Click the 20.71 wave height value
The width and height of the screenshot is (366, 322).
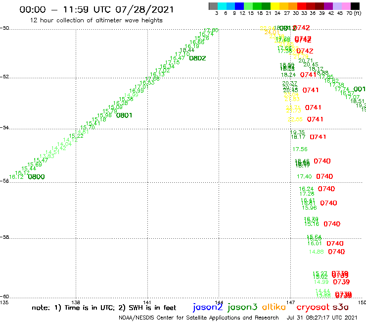[x=306, y=60]
